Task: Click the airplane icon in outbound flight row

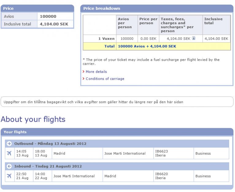Action: (9, 153)
